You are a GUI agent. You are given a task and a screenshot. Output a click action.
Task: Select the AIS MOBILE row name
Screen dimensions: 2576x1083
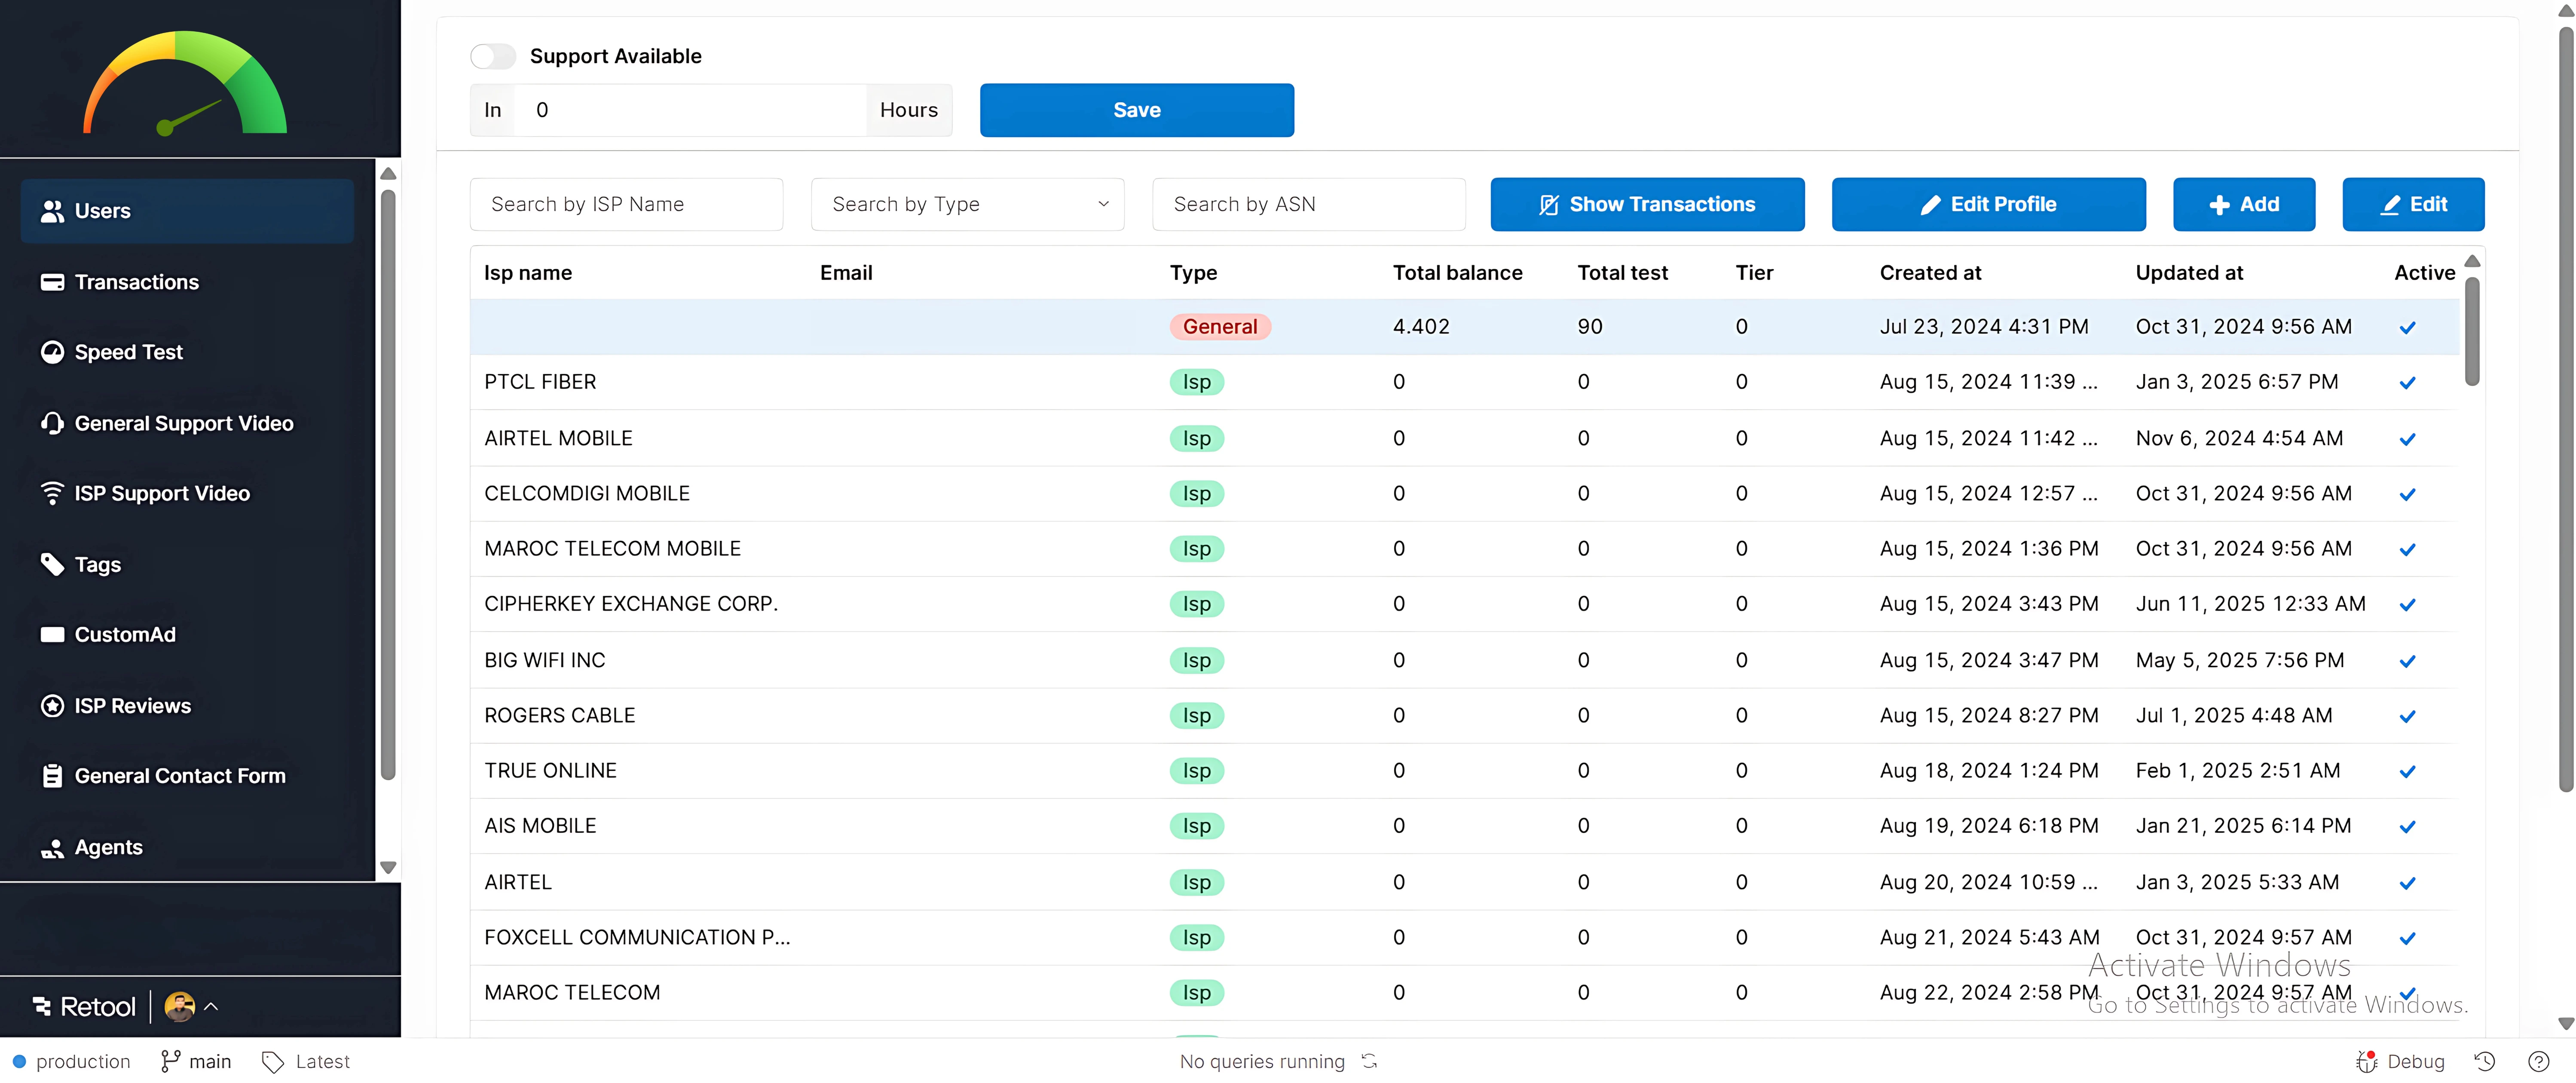(x=540, y=826)
